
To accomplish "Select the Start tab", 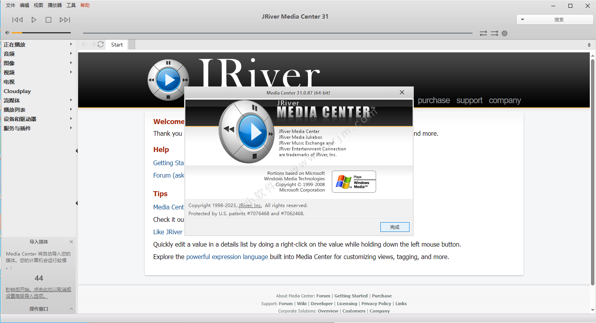I will [x=116, y=44].
